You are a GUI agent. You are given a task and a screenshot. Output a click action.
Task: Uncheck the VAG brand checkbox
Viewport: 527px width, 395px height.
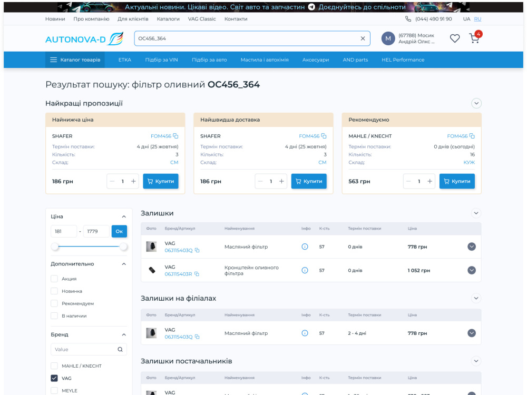[54, 378]
